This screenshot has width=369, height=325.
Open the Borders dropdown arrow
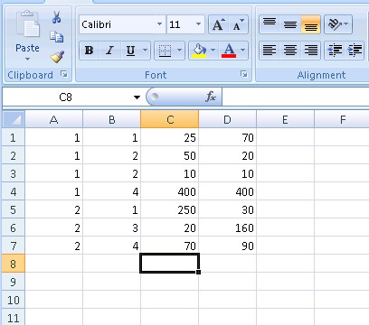pos(180,51)
